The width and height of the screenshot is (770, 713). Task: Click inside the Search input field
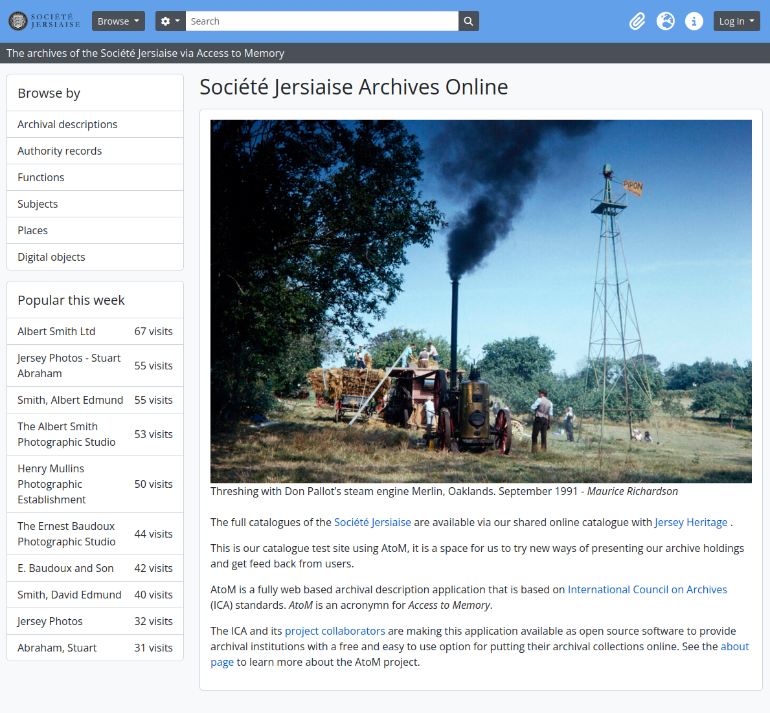[x=321, y=21]
